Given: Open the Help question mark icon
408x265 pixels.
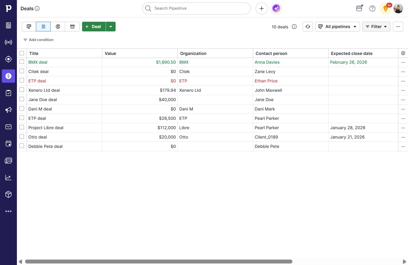Looking at the screenshot, I should (372, 8).
